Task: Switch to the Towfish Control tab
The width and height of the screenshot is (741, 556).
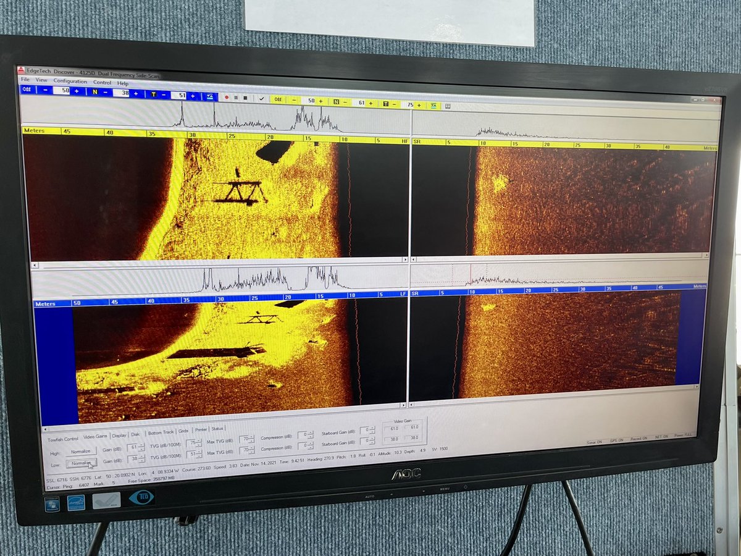Action: coord(62,439)
